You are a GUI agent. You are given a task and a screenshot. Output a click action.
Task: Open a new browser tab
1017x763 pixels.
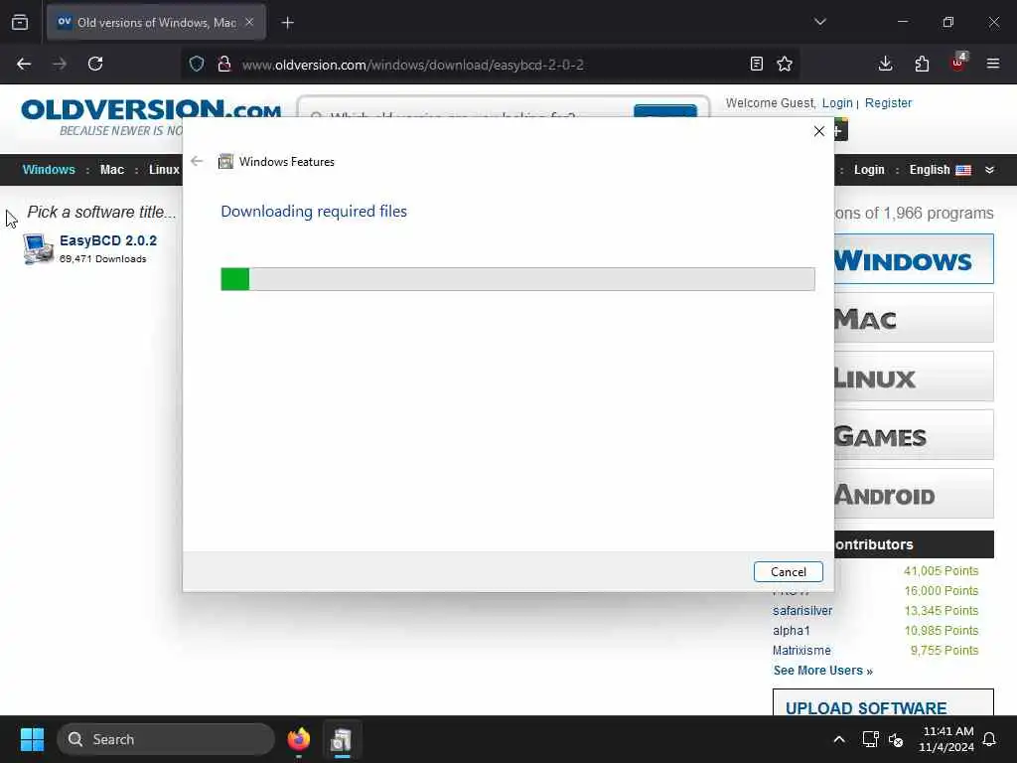[288, 23]
